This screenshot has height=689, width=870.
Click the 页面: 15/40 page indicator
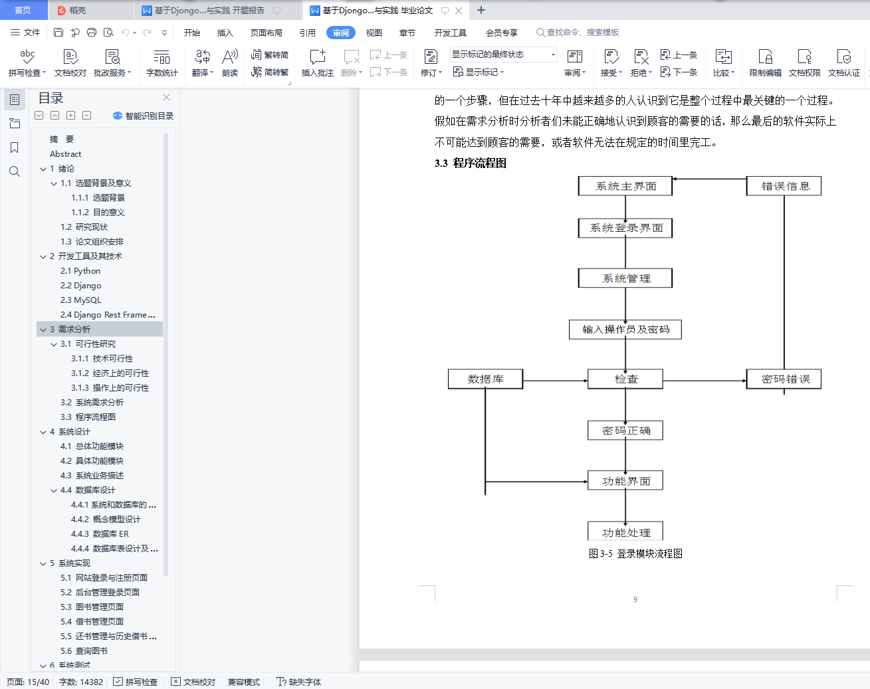28,682
